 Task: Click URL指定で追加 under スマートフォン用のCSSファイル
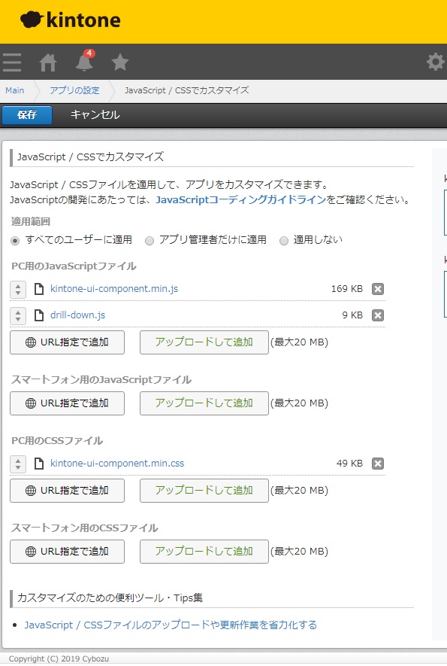tap(67, 552)
